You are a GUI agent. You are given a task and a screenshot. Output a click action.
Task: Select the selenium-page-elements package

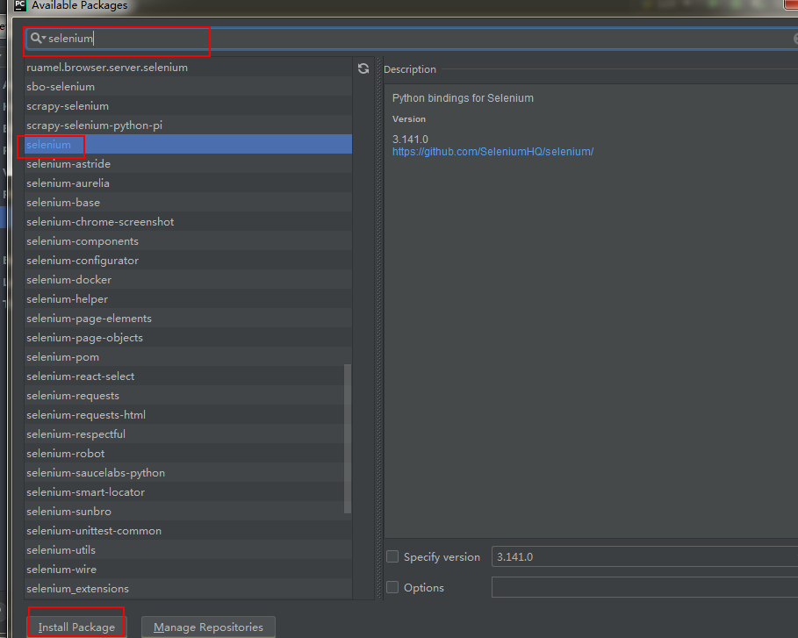pos(188,319)
